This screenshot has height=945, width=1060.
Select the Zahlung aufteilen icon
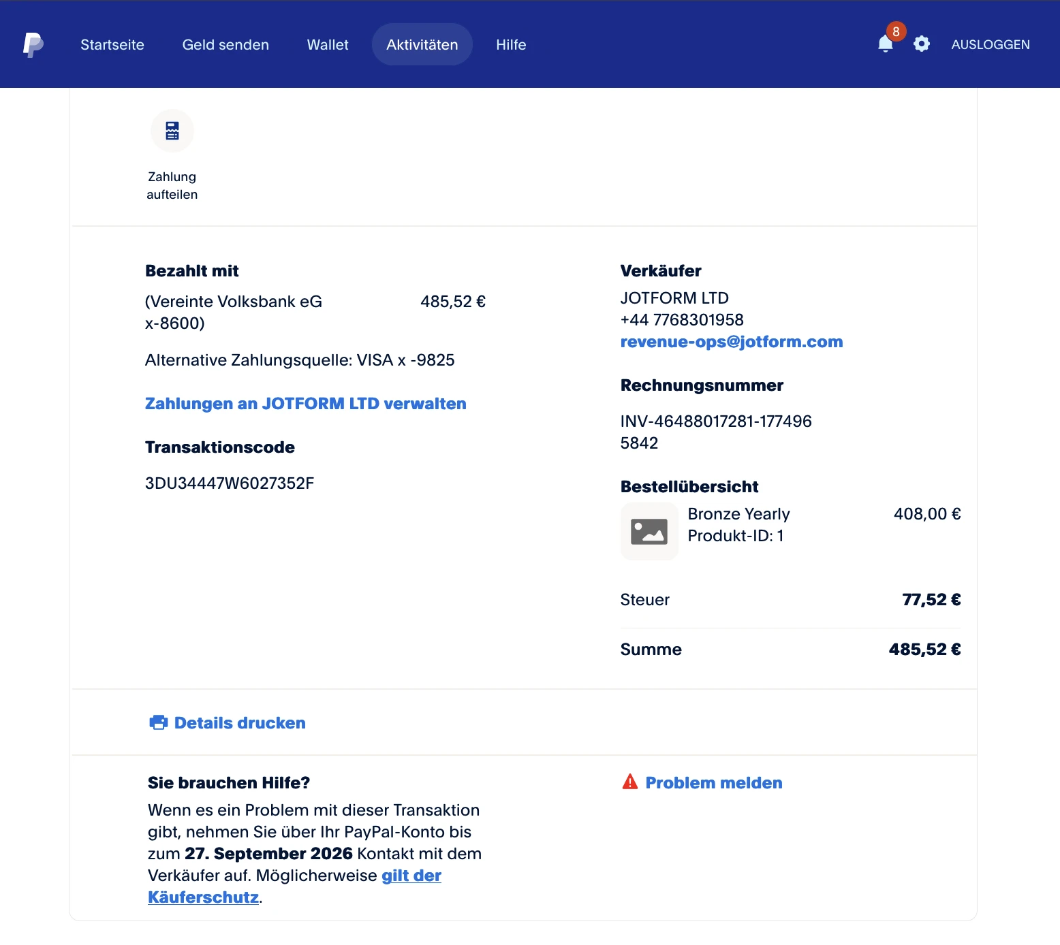[x=172, y=130]
